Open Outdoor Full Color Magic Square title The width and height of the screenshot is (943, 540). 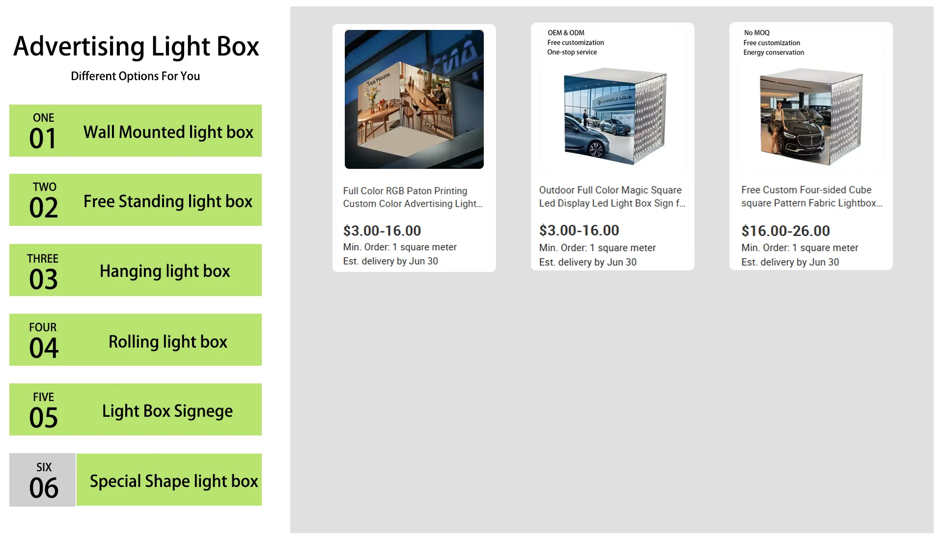coord(611,196)
